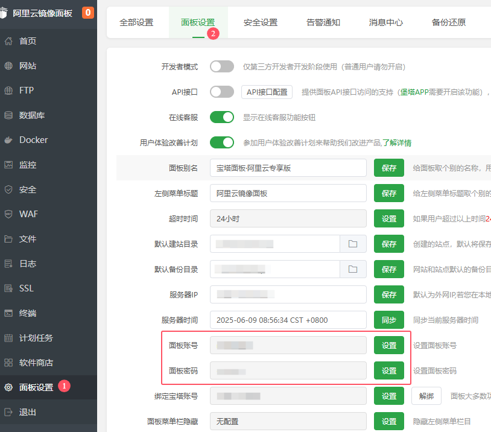
Task: Turn off 用户体验改善计划 switch
Action: (x=221, y=142)
